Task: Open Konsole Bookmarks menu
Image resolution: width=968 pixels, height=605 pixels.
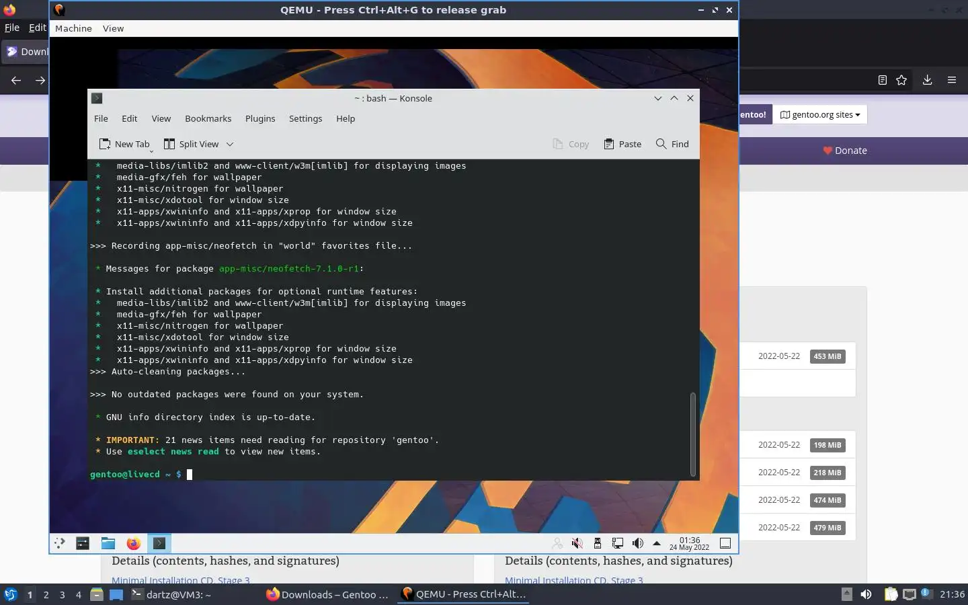Action: coord(208,118)
